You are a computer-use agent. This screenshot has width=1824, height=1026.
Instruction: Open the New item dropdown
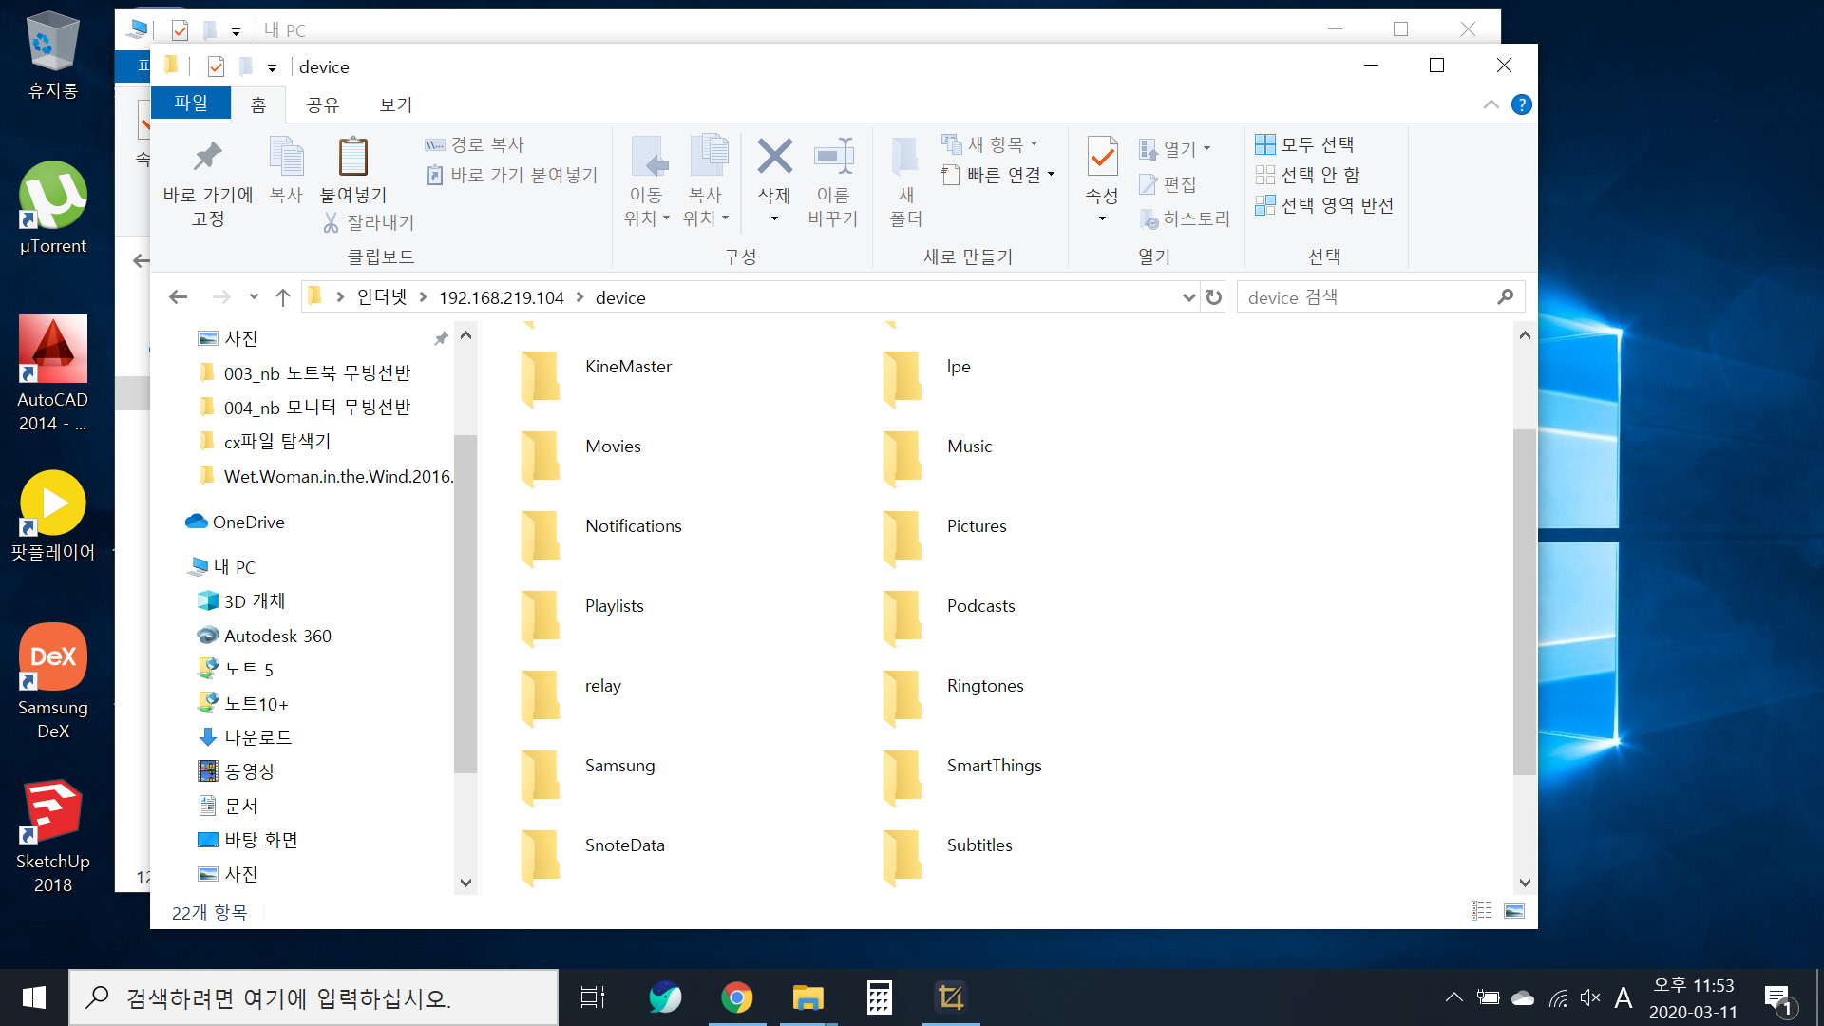click(x=990, y=144)
